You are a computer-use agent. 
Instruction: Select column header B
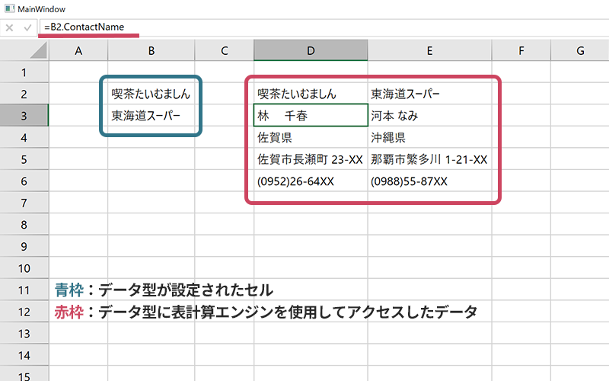tap(151, 50)
